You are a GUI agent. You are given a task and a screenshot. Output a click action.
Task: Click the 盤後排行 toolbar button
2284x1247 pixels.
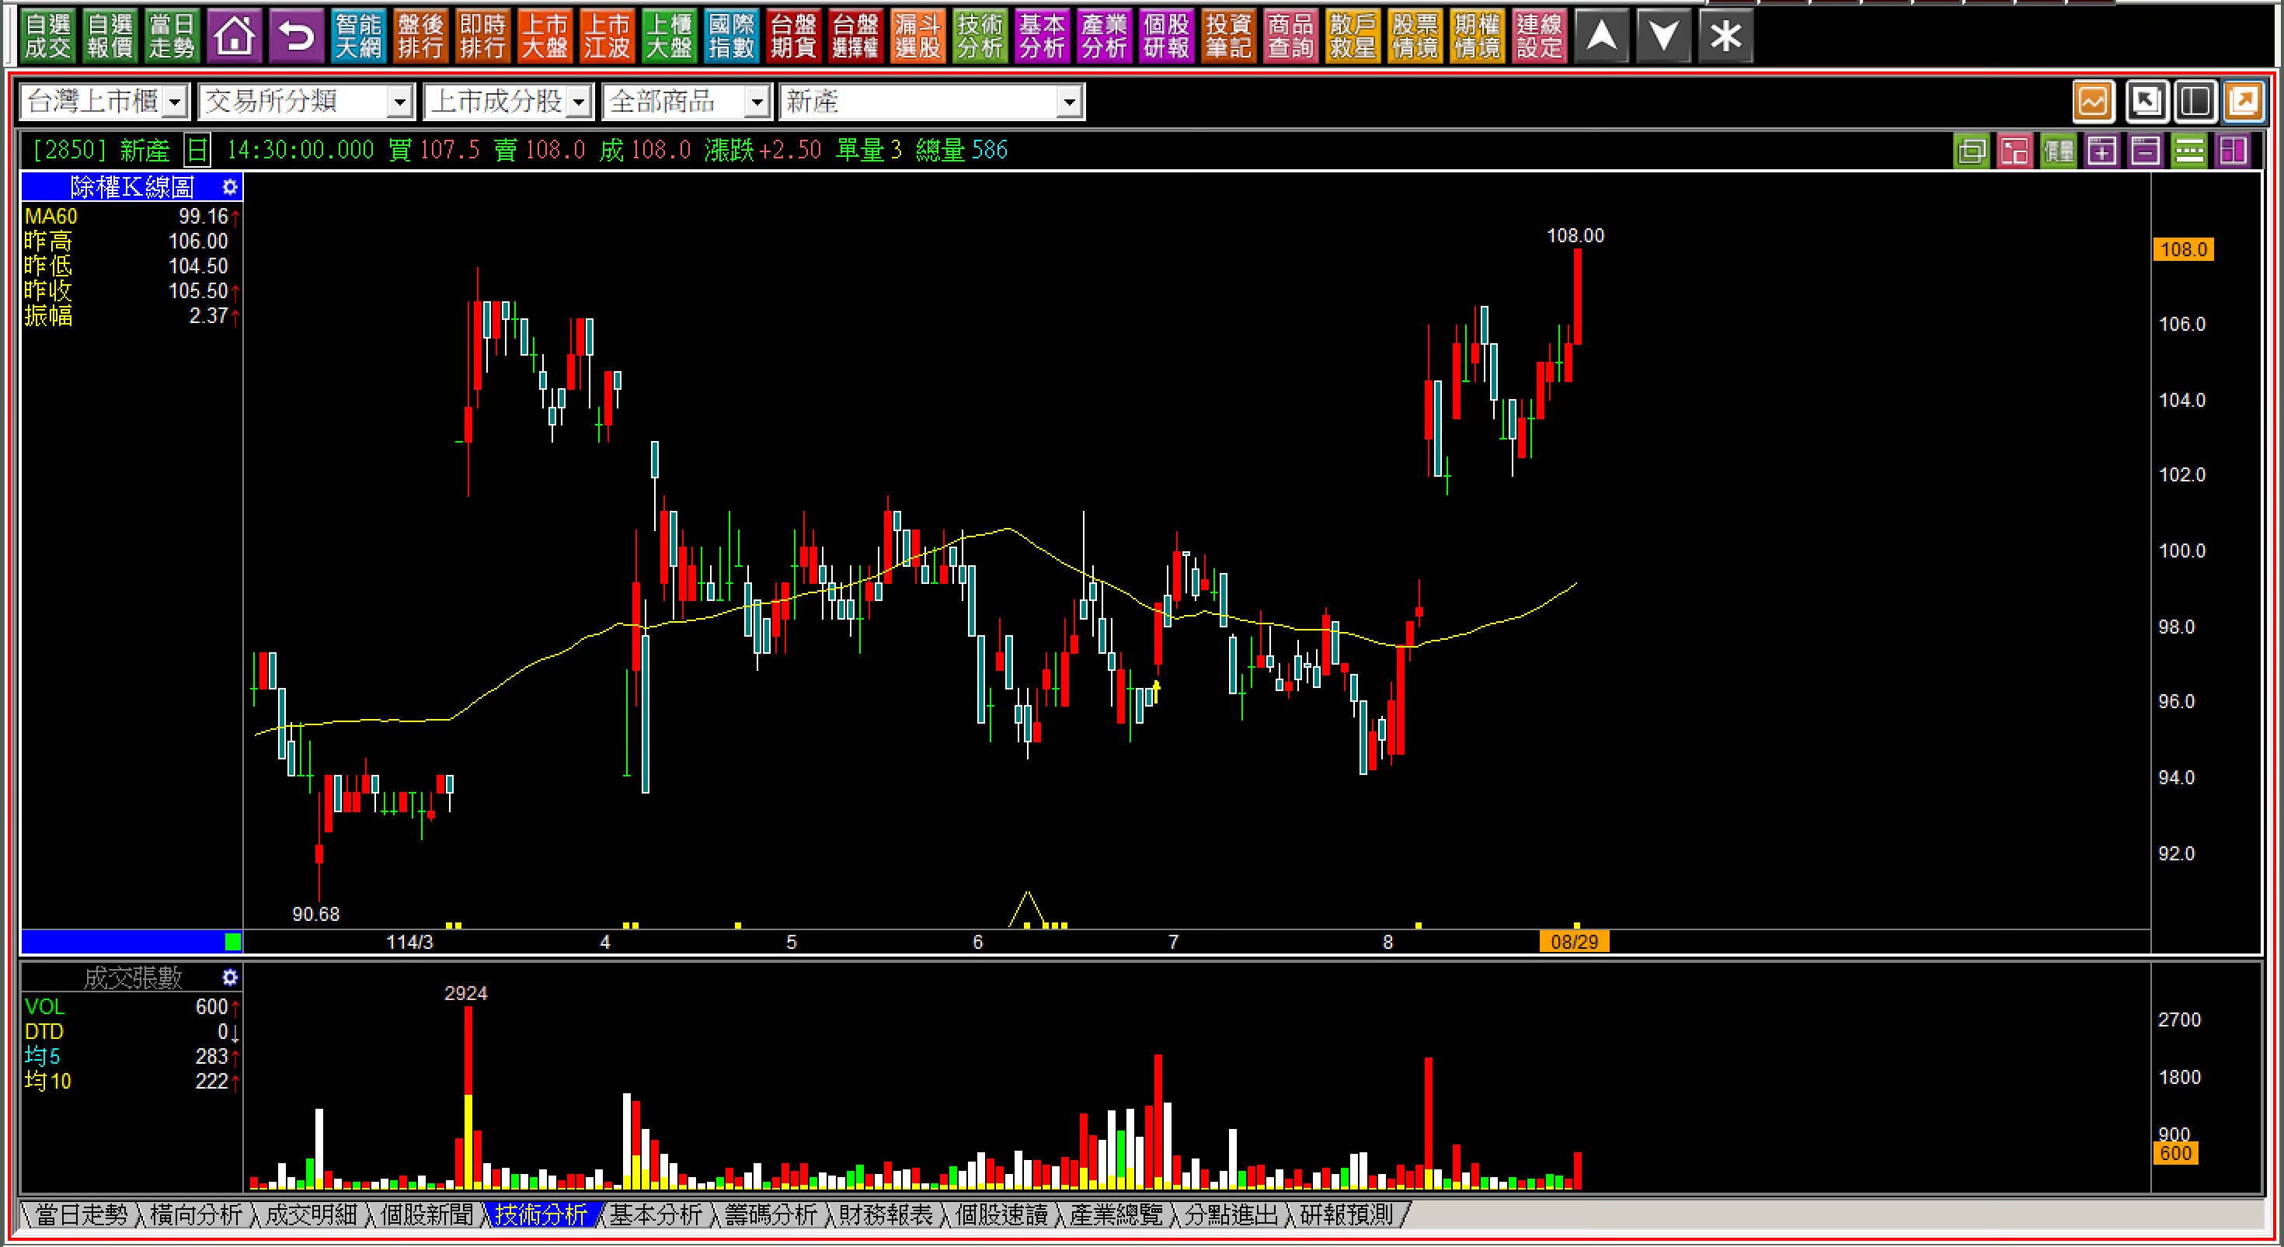tap(420, 36)
